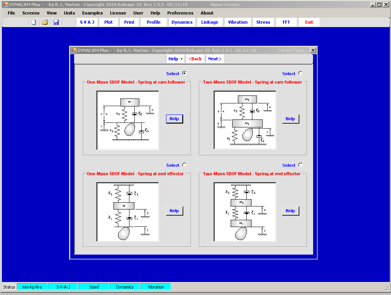Click the Vibration status bar indicator

[x=156, y=287]
